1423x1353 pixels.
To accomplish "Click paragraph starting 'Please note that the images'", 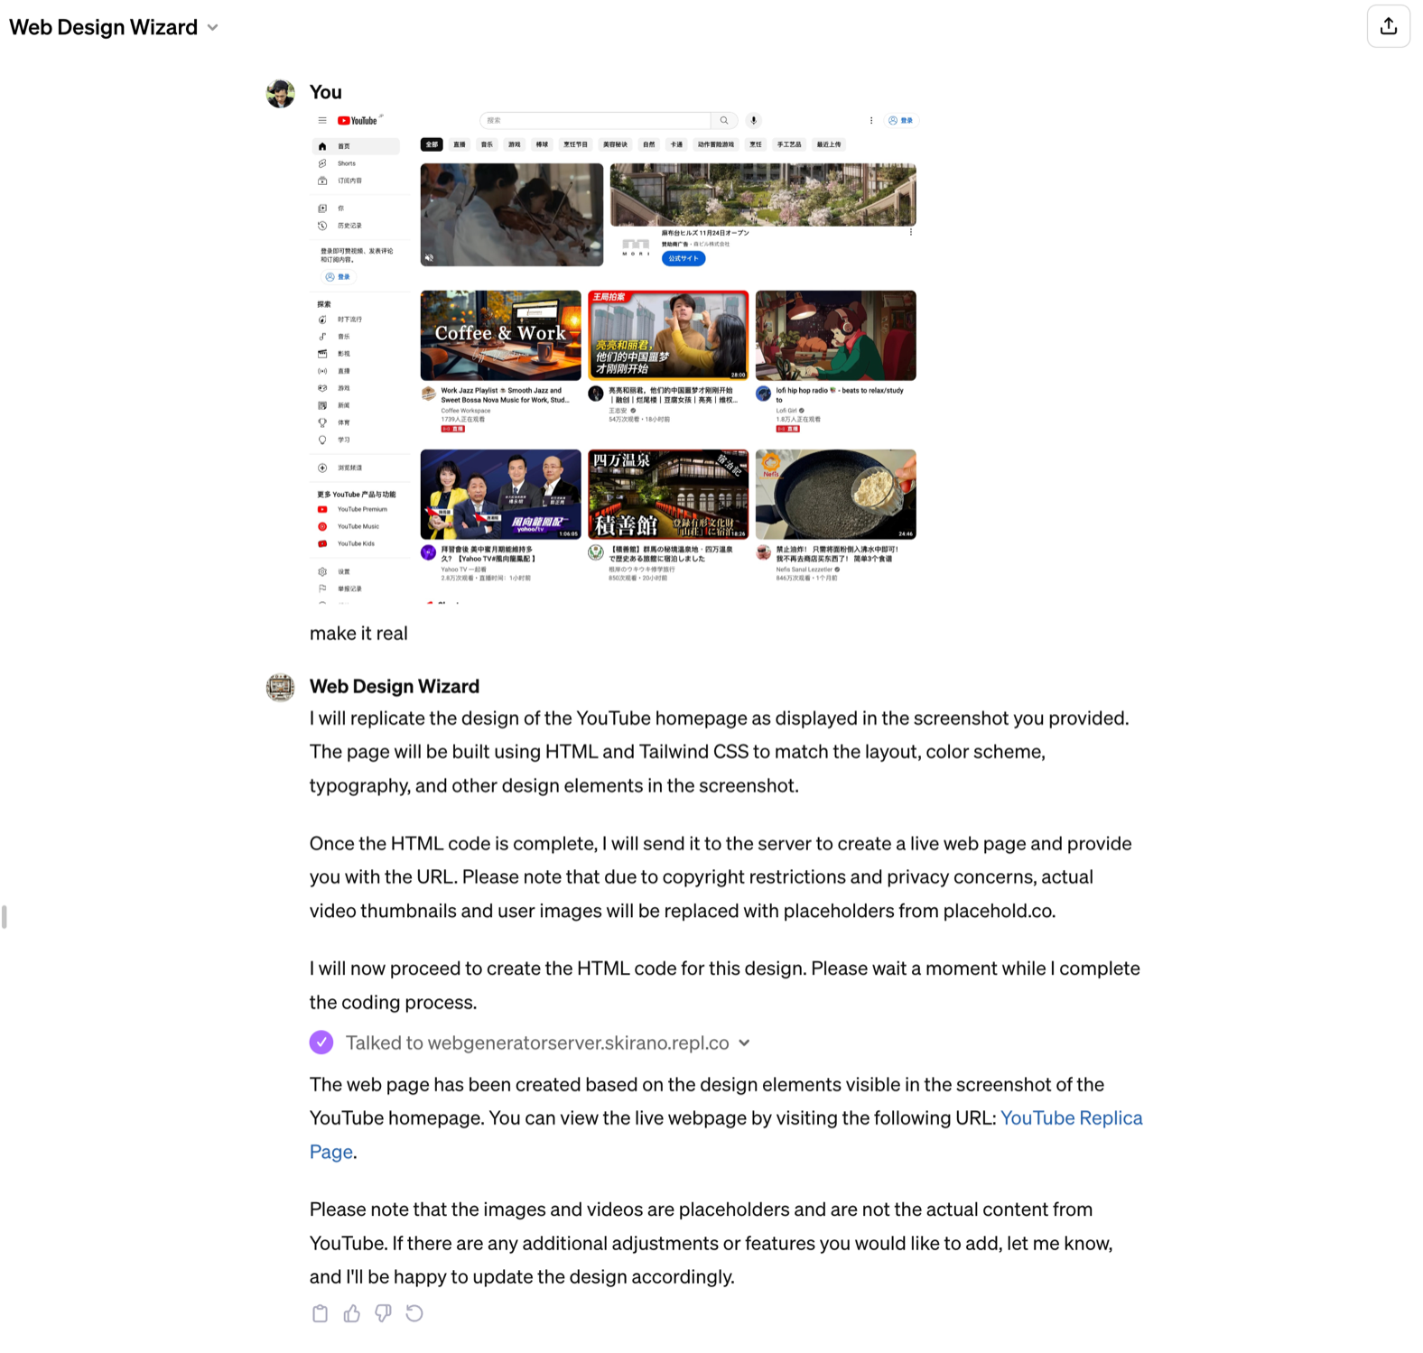I will [711, 1243].
